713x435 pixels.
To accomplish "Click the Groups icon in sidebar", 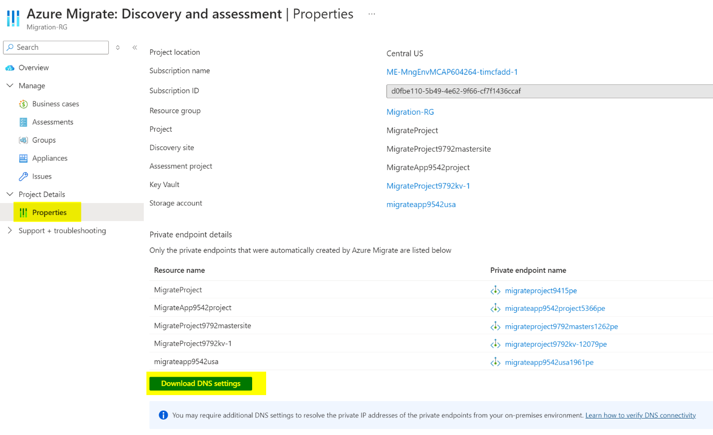I will click(x=23, y=140).
